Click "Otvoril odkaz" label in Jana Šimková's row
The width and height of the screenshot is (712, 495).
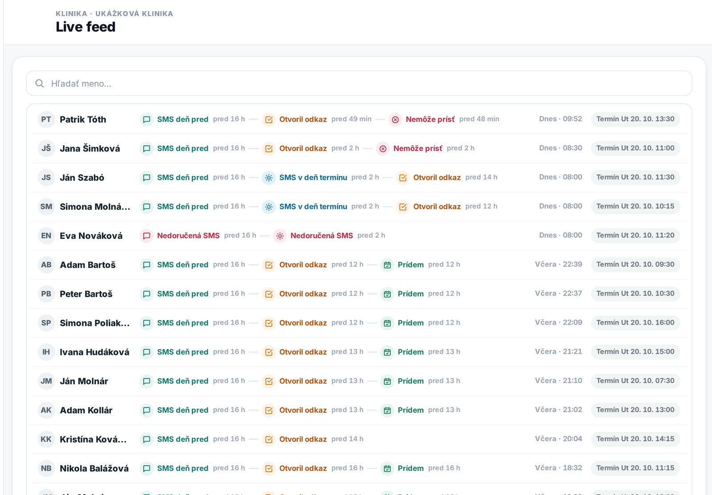point(303,148)
